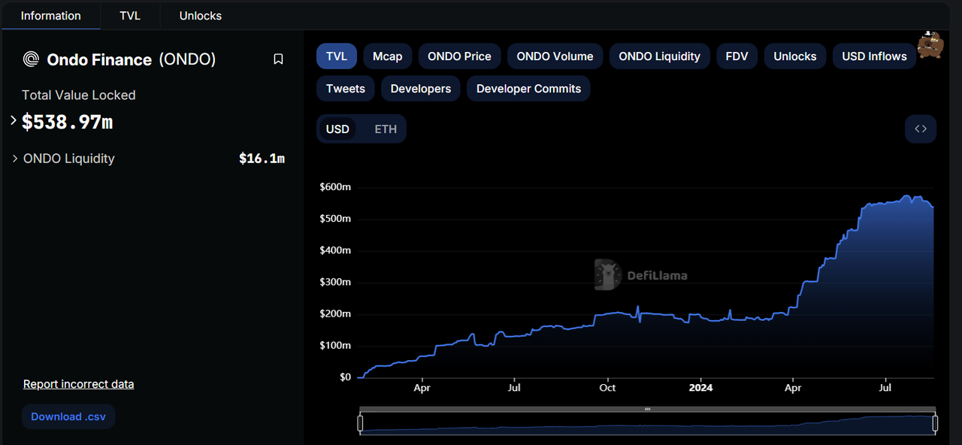Open the Unlocks tab
This screenshot has width=962, height=445.
tap(201, 16)
